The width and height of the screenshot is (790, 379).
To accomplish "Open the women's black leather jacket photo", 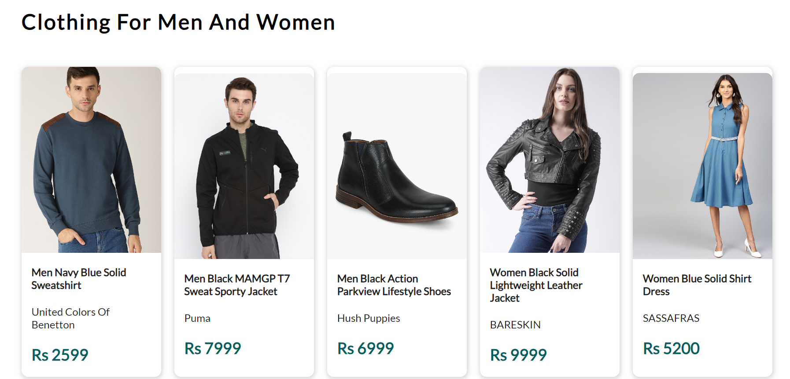I will point(550,160).
